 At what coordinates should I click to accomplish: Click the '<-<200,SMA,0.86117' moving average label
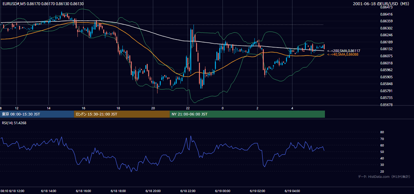click(344, 51)
